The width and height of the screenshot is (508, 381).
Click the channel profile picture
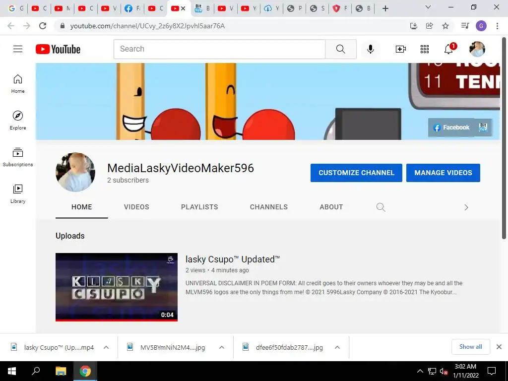coord(75,172)
